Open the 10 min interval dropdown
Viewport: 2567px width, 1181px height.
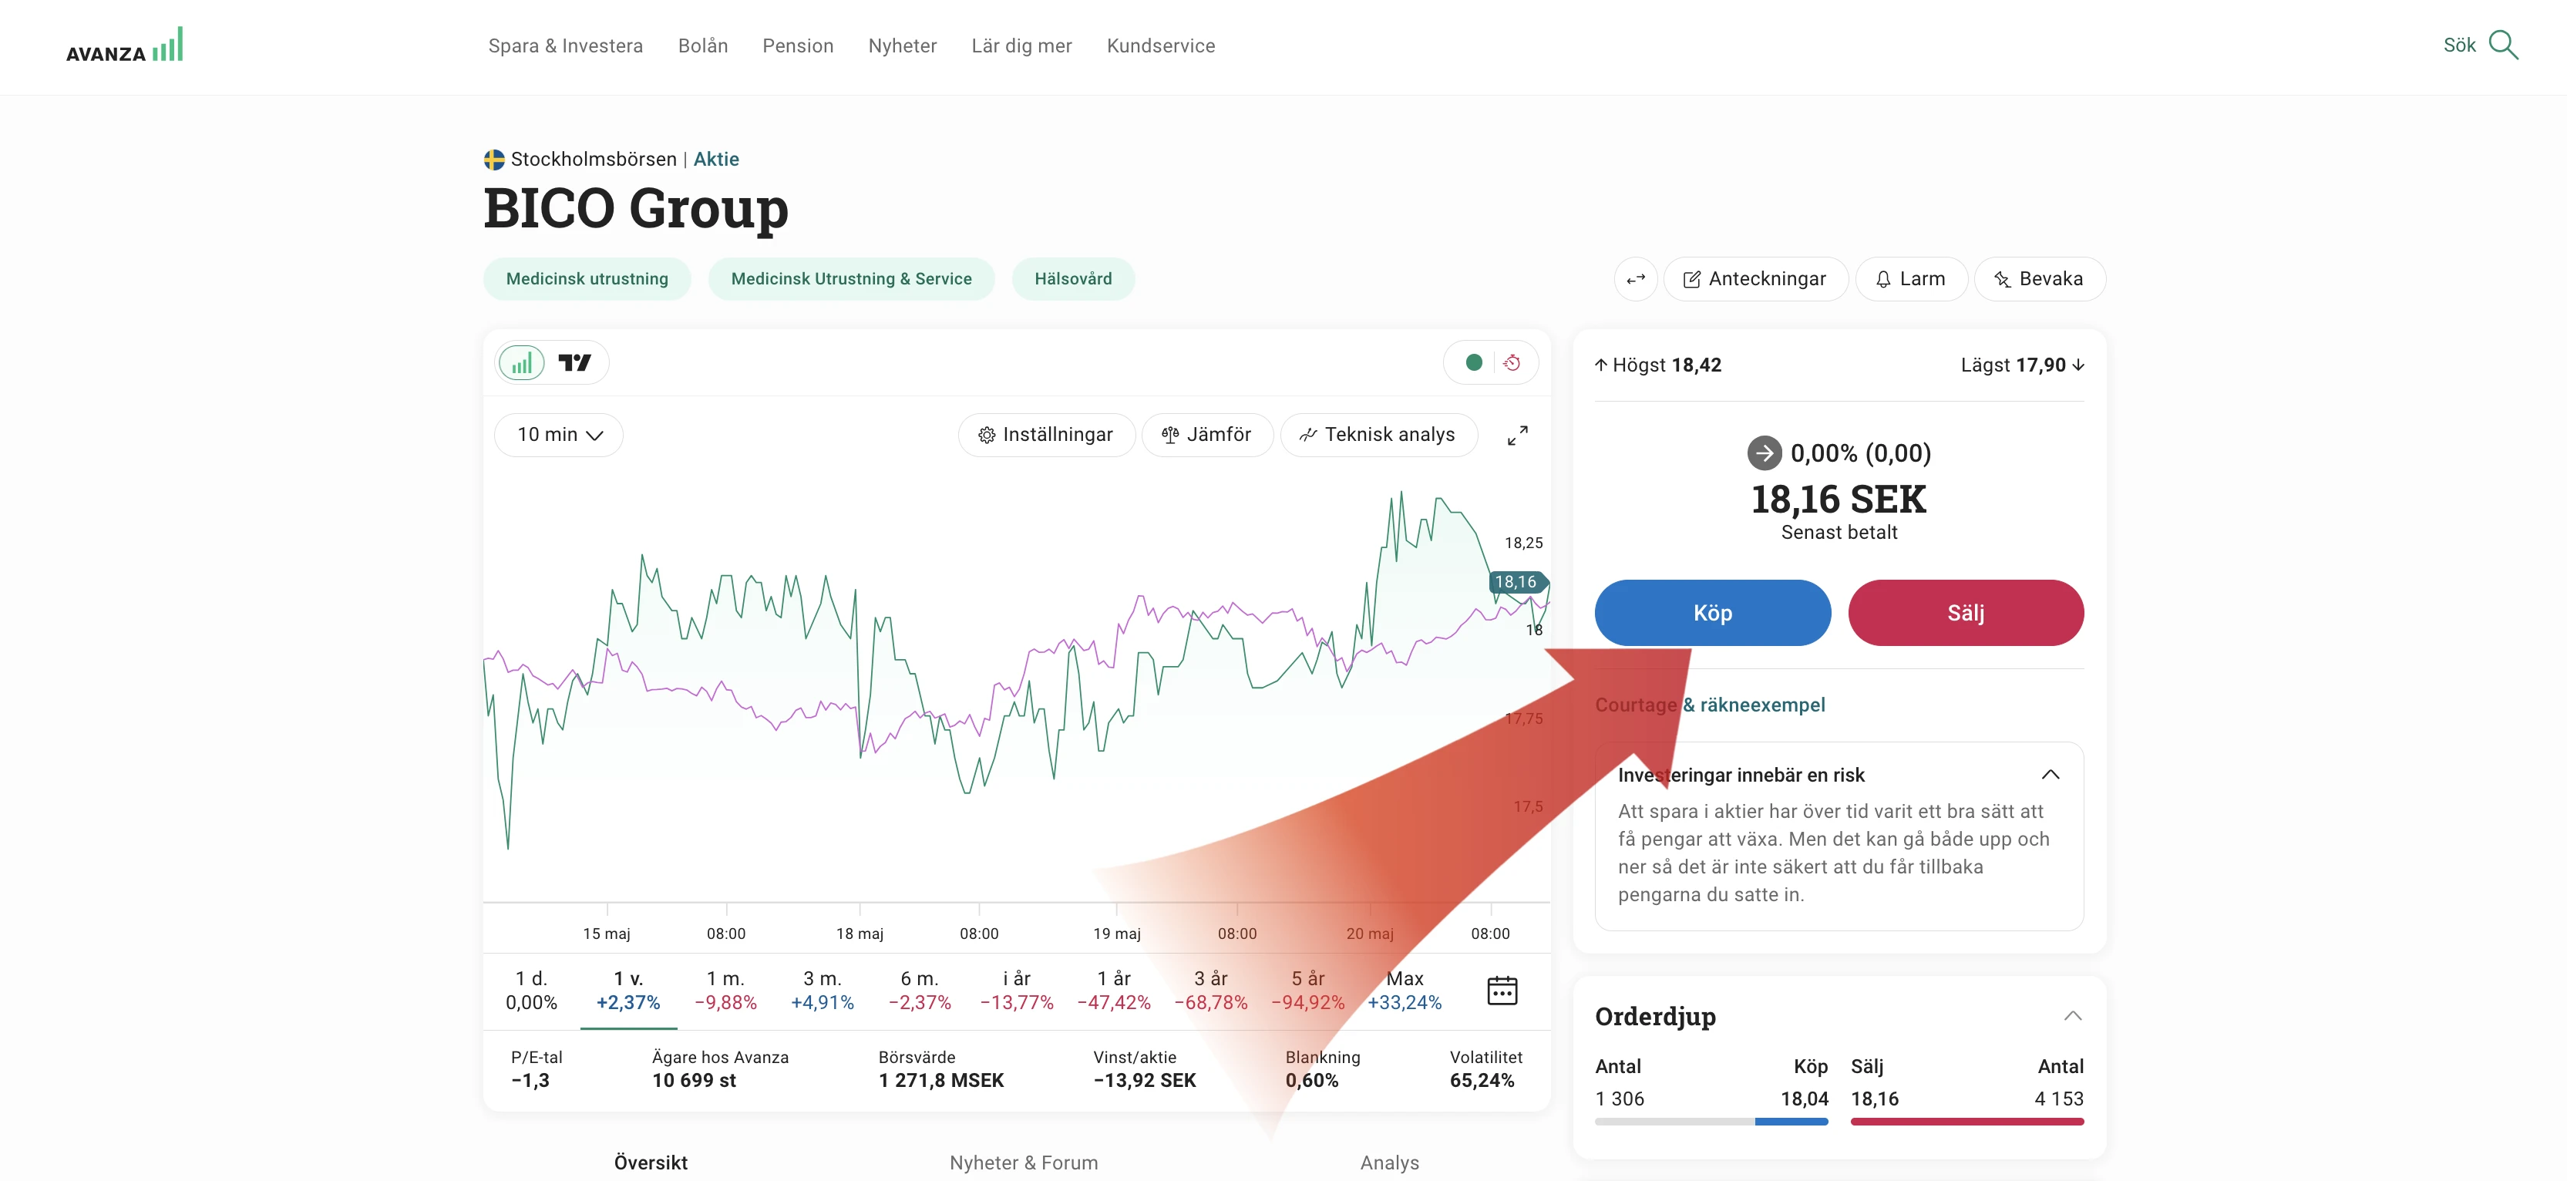pos(559,436)
